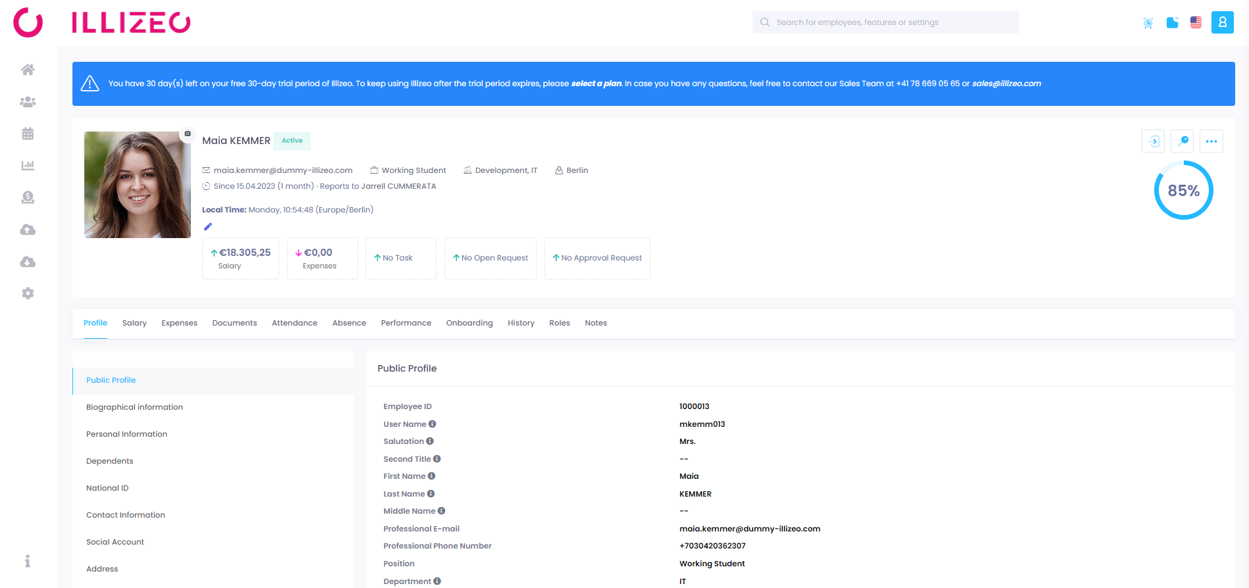Image resolution: width=1249 pixels, height=588 pixels.
Task: Click the pencil edit icon under Local Time
Action: [208, 226]
